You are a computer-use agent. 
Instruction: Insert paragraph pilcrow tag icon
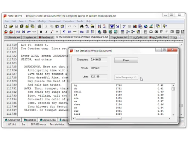coord(64,32)
